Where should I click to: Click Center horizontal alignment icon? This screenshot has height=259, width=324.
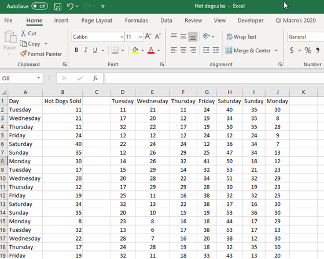(183, 50)
